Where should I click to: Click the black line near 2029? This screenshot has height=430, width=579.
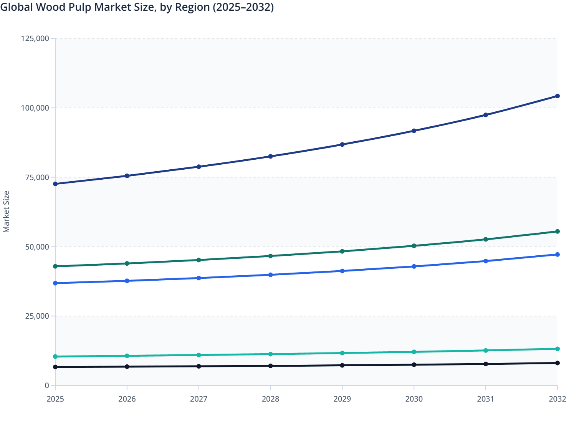[x=342, y=365]
